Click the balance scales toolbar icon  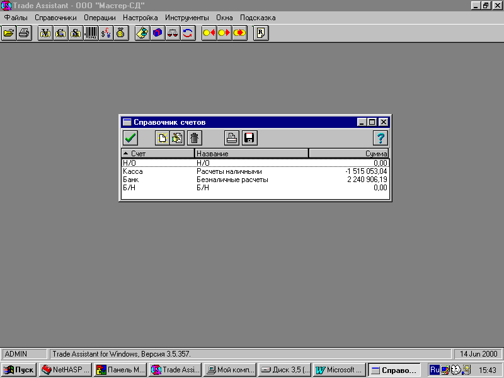(173, 33)
